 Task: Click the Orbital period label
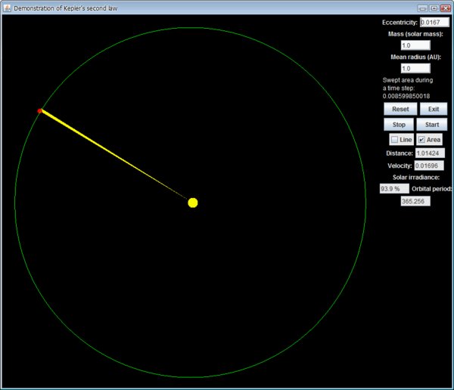pyautogui.click(x=431, y=189)
